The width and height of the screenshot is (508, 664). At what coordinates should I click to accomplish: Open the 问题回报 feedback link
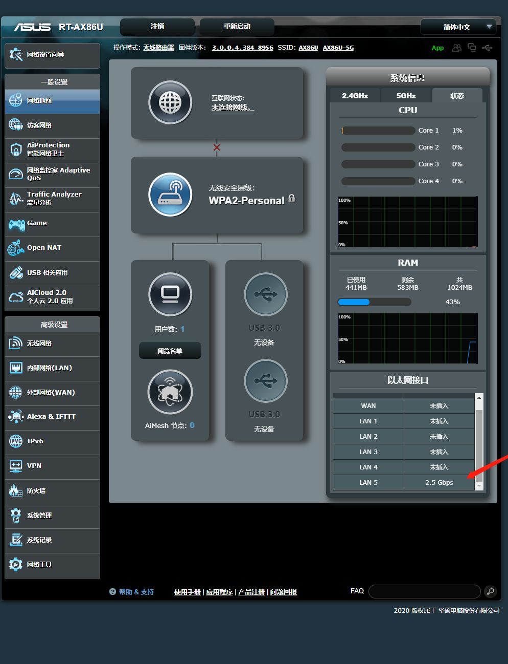pos(284,592)
